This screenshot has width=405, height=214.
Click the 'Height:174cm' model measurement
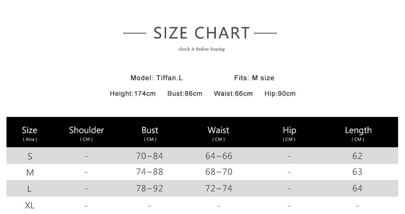(x=132, y=93)
